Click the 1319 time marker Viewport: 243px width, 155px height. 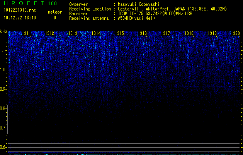pyautogui.click(x=212, y=33)
